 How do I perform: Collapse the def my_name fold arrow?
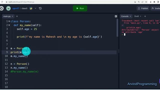[9, 25]
